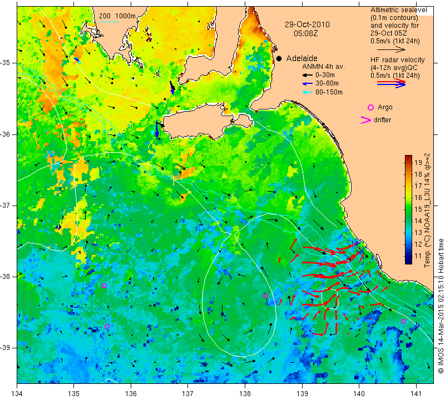Image resolution: width=445 pixels, height=400 pixels.
Task: Select the Argo float circle inside the oval eddy contour
Action: [266, 296]
